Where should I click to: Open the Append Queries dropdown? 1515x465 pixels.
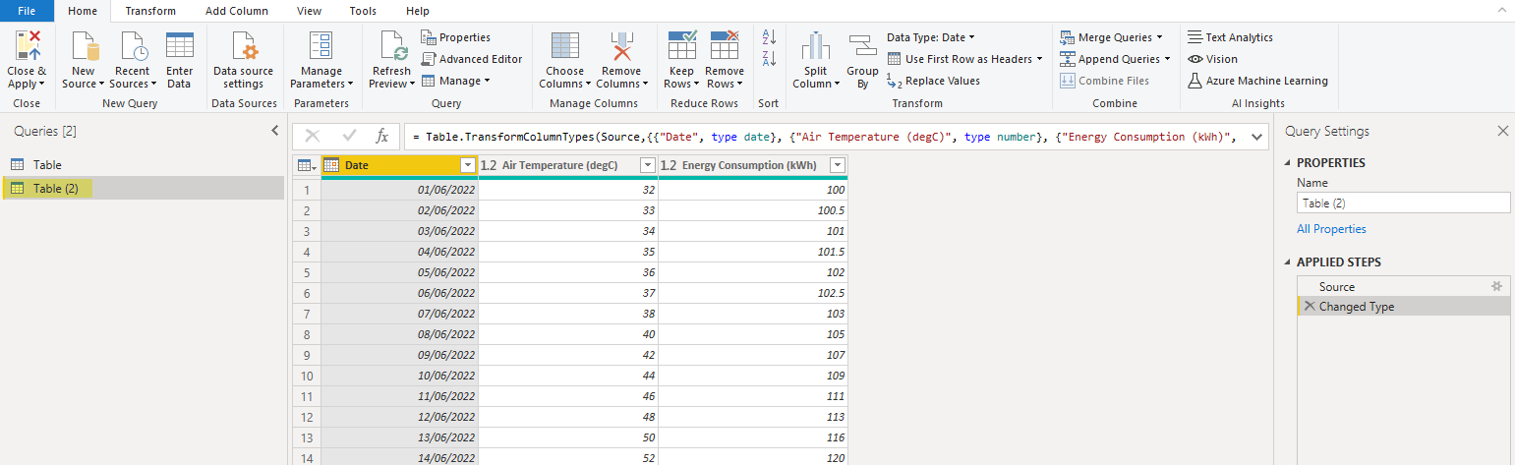coord(1116,59)
